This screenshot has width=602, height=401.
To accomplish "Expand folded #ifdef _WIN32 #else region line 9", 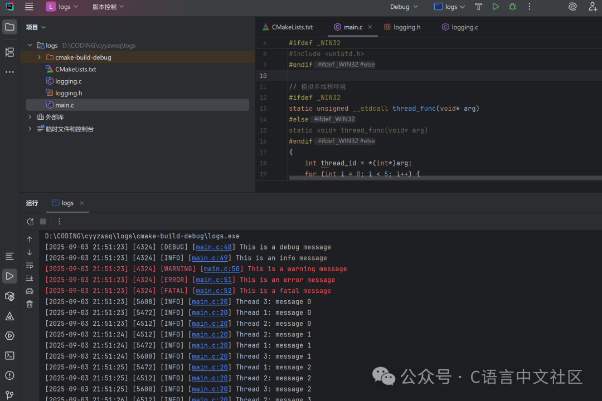I will click(346, 65).
